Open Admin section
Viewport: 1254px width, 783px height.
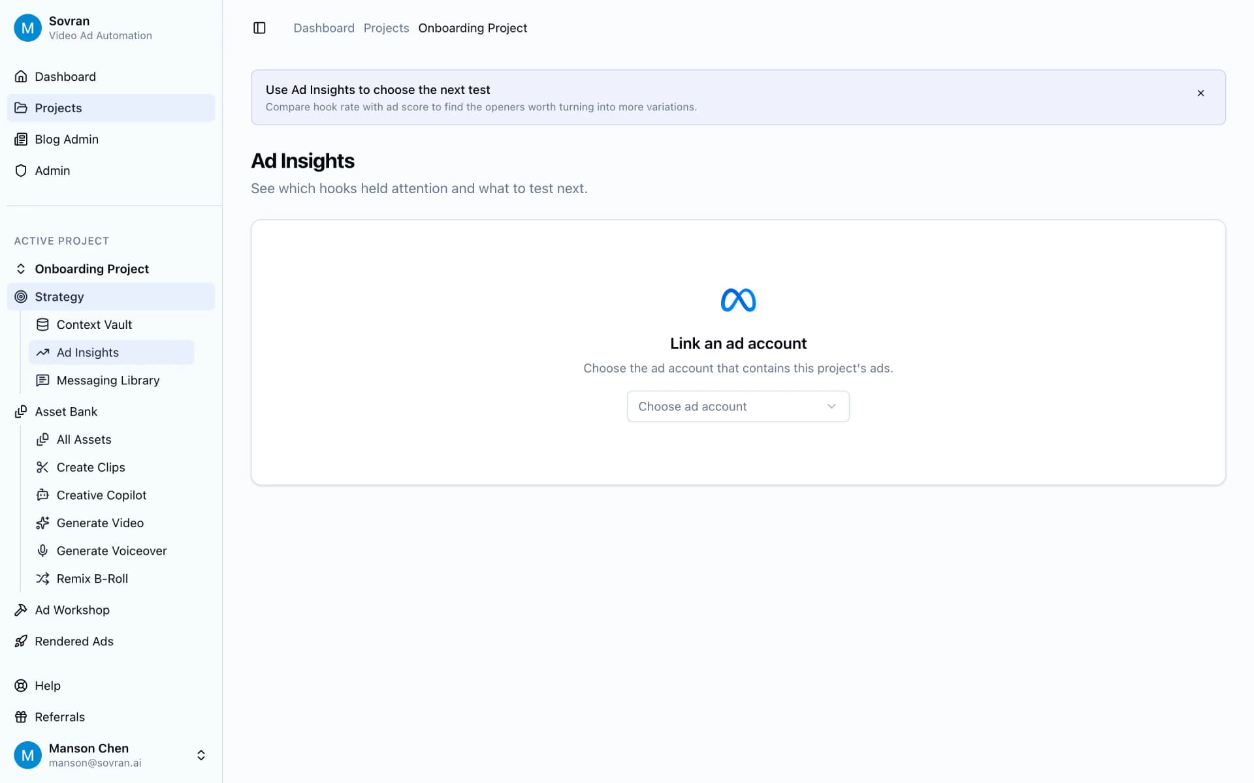(111, 170)
